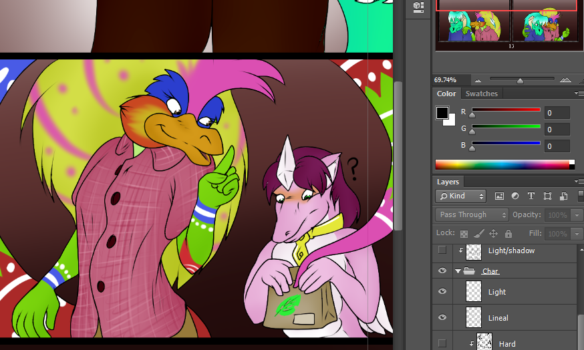Click the Layers panel scrollbar thumb
584x350 pixels.
581,332
